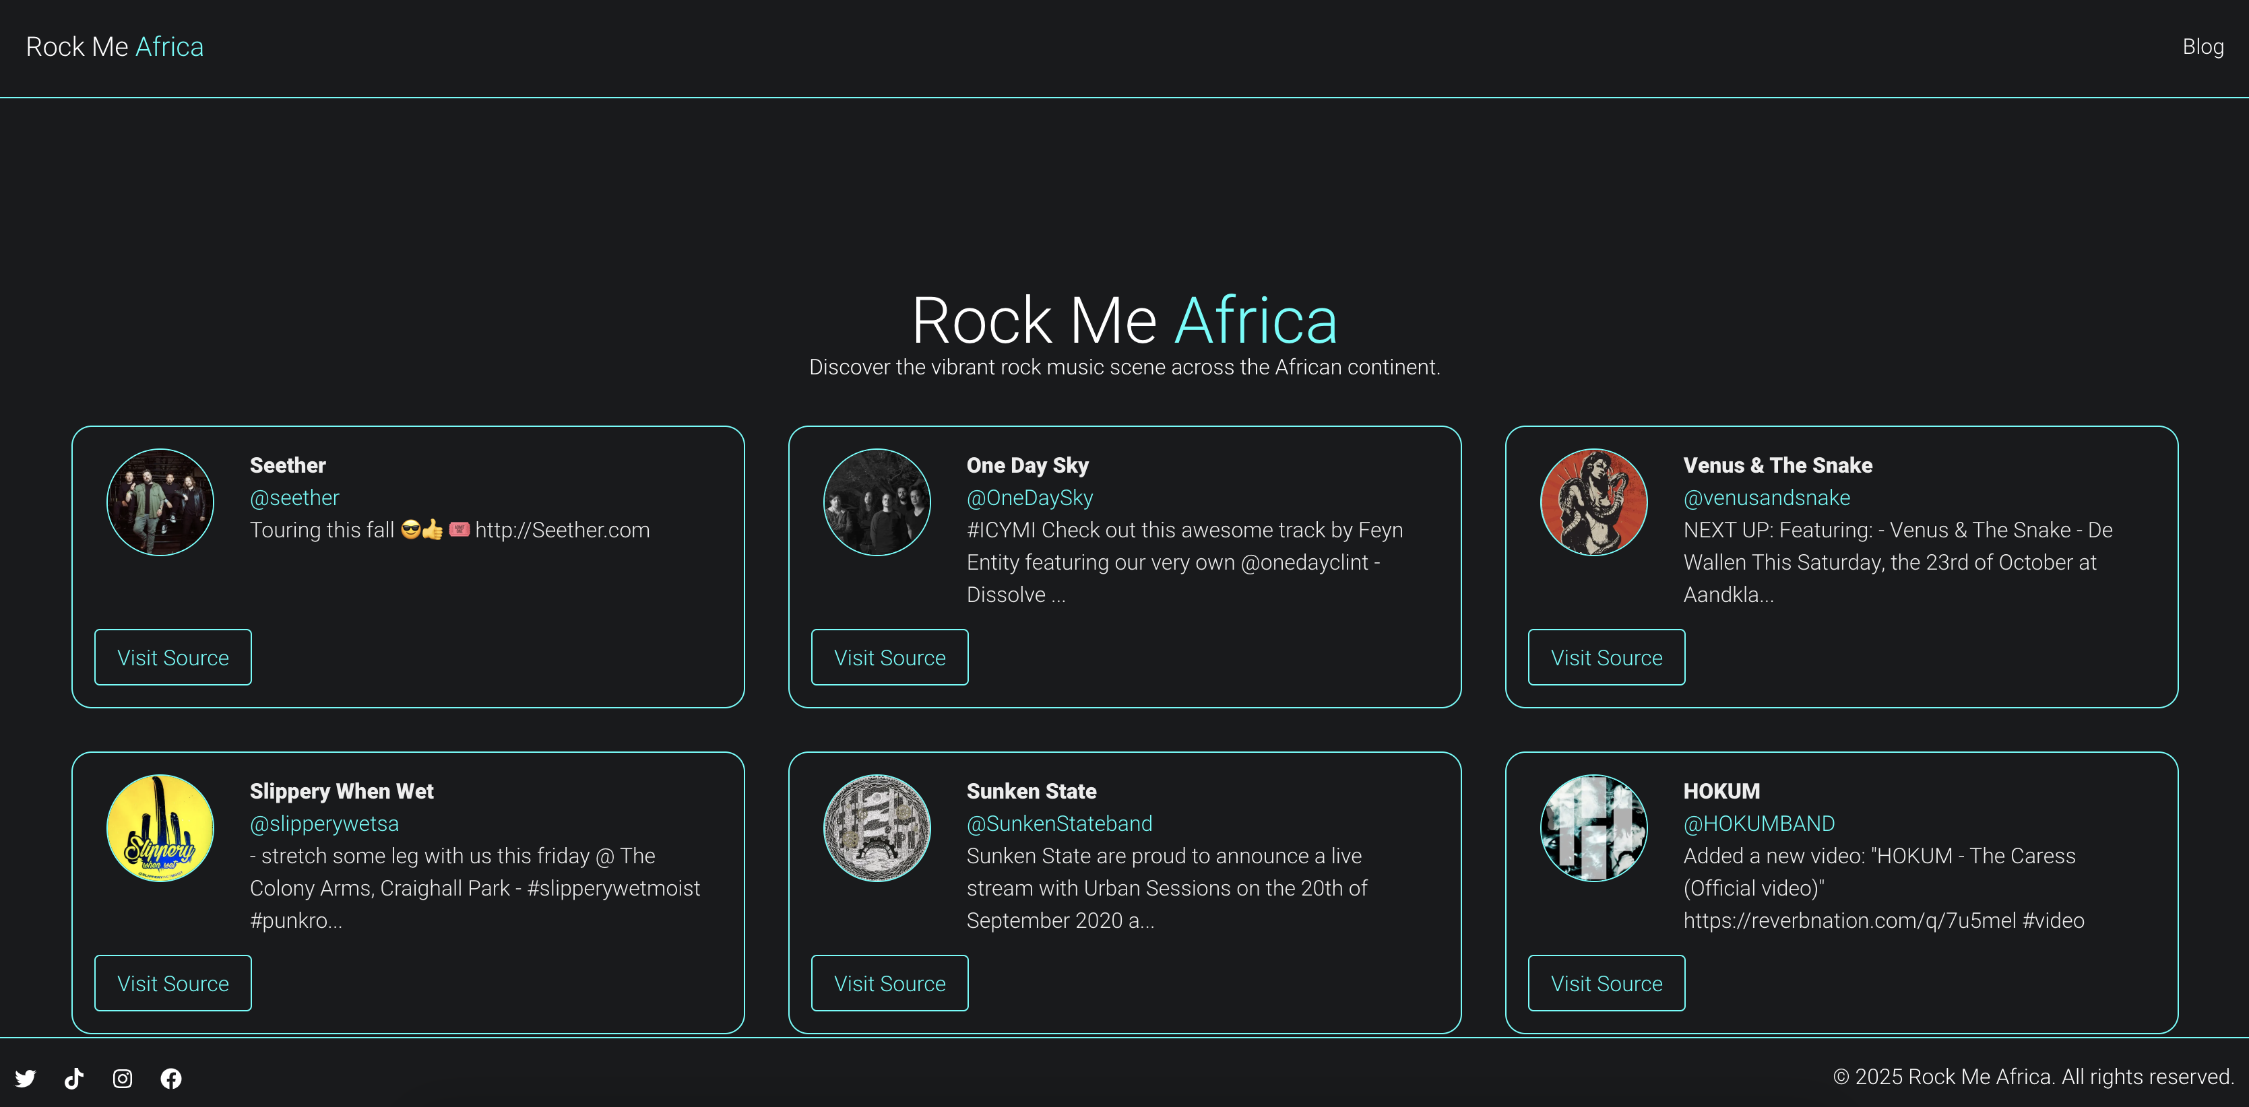Open the TikTok icon in footer

[x=74, y=1078]
